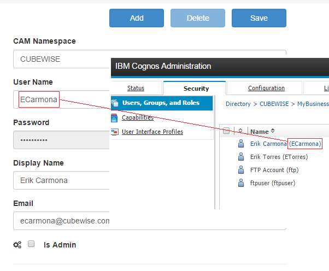329x271 pixels.
Task: Tick the select-all checkbox in the Name header
Action: [x=226, y=131]
